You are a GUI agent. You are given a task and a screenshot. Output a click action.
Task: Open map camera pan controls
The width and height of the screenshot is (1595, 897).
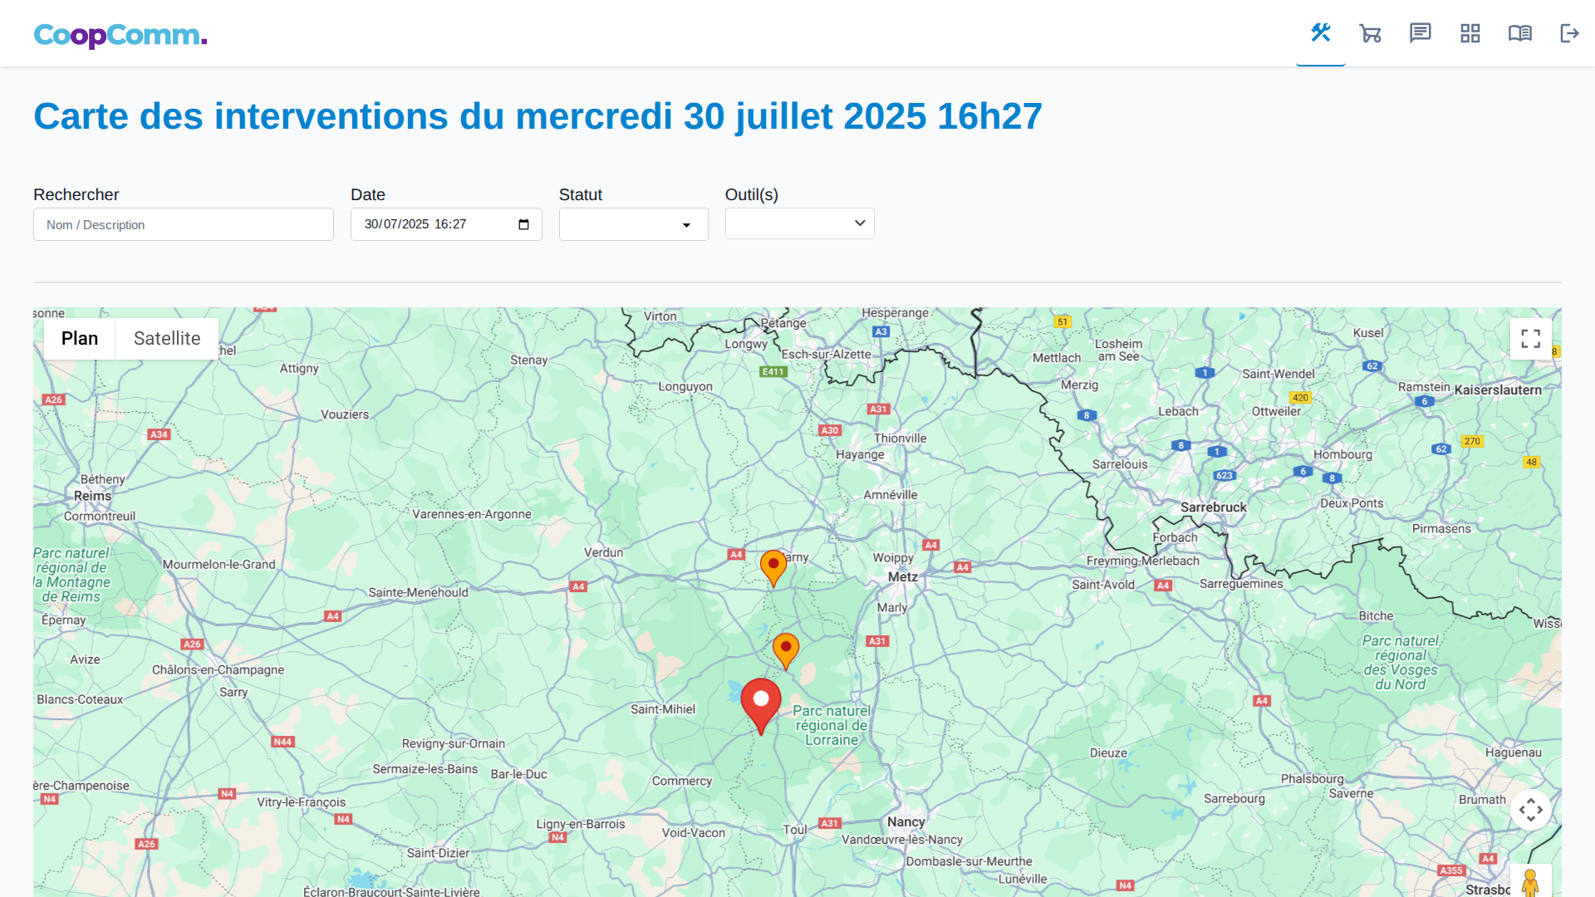(1531, 810)
